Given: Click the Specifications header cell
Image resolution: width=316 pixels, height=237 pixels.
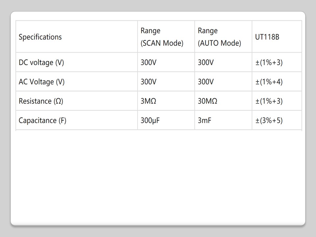Looking at the screenshot, I should 40,37.
